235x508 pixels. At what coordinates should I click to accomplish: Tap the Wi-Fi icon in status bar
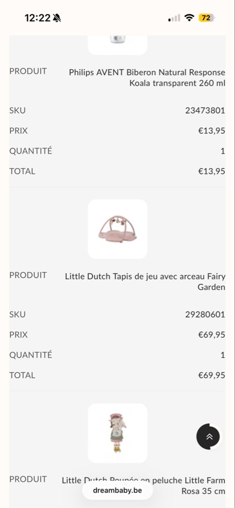pyautogui.click(x=190, y=18)
